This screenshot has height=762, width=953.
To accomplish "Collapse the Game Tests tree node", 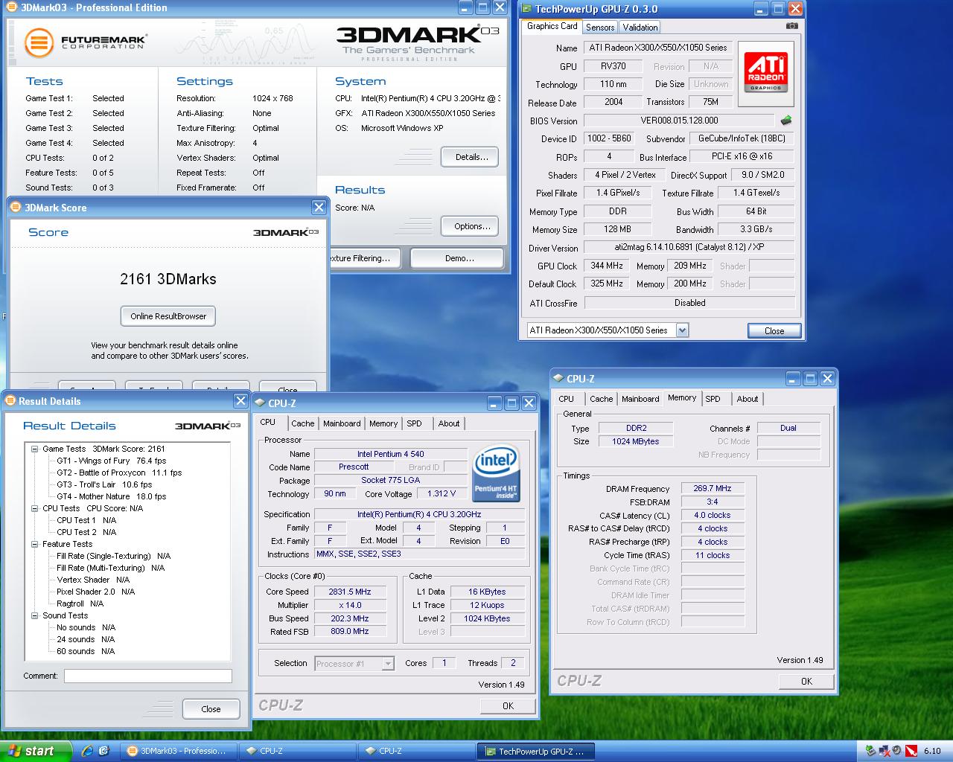I will click(x=35, y=449).
